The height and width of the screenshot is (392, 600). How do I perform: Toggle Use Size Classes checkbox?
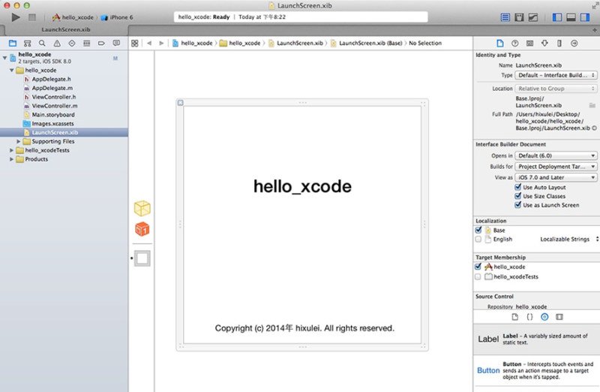coord(517,196)
